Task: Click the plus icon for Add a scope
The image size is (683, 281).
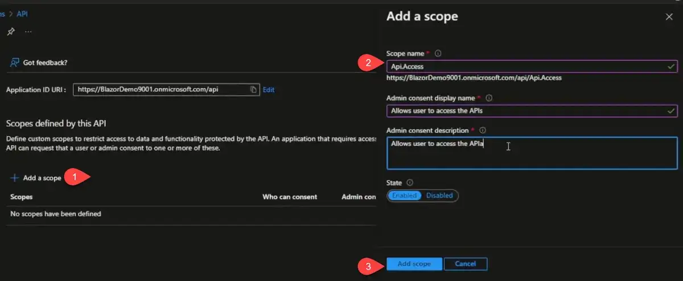Action: click(x=15, y=178)
